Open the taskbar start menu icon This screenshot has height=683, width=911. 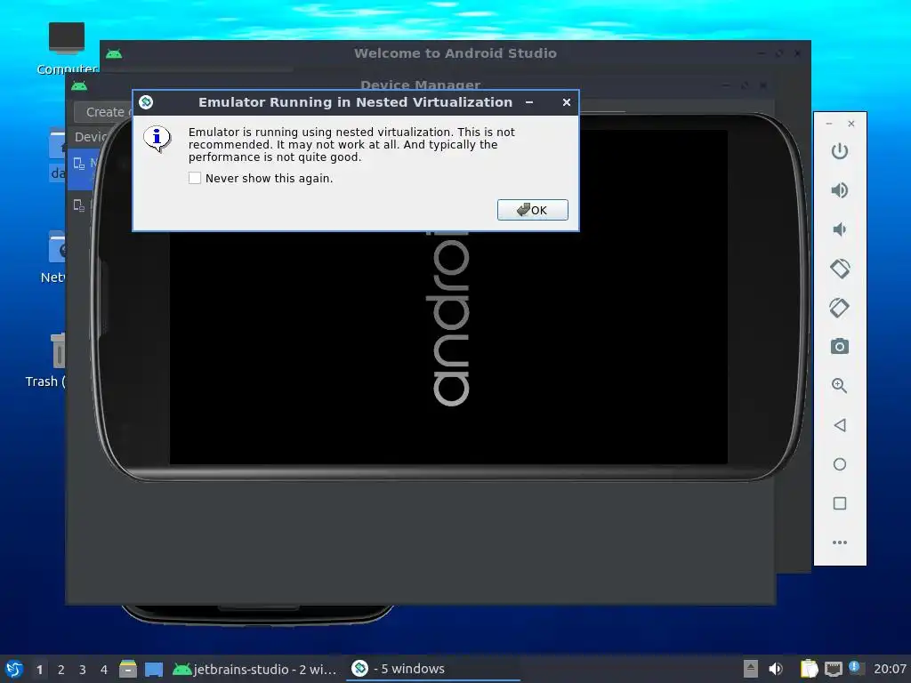coord(14,669)
